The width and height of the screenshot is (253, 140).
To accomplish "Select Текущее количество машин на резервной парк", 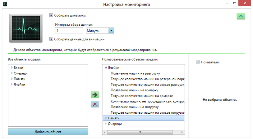I will pyautogui.click(x=147, y=79).
